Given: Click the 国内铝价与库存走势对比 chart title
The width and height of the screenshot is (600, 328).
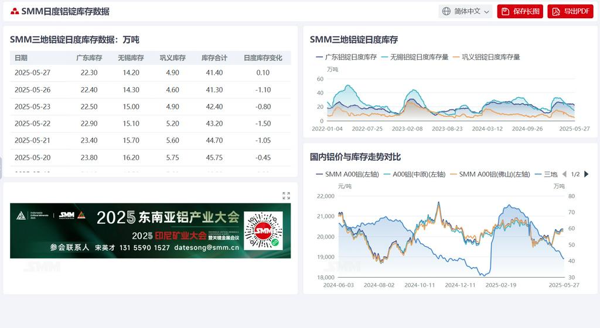Looking at the screenshot, I should pos(355,157).
